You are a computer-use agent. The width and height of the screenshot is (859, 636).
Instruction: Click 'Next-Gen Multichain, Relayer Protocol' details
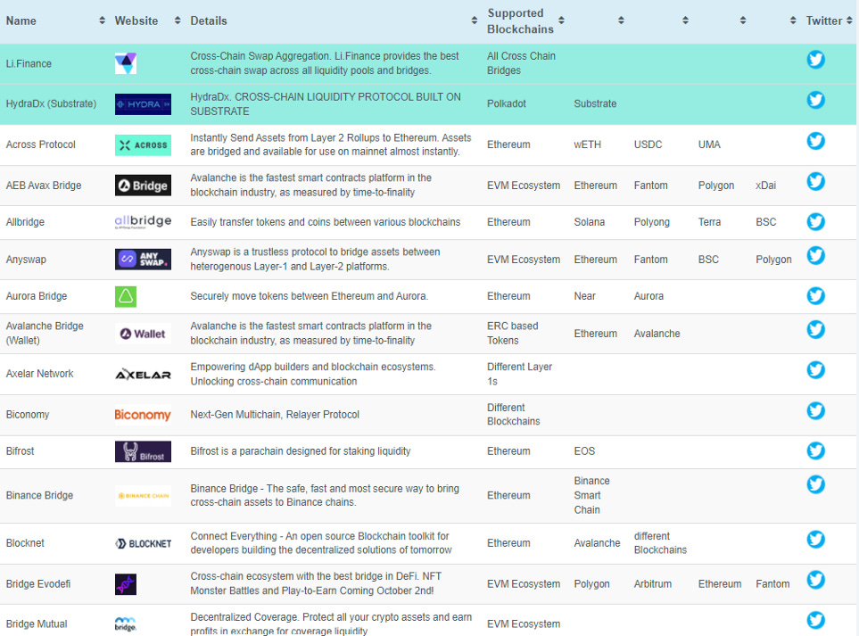coord(275,414)
